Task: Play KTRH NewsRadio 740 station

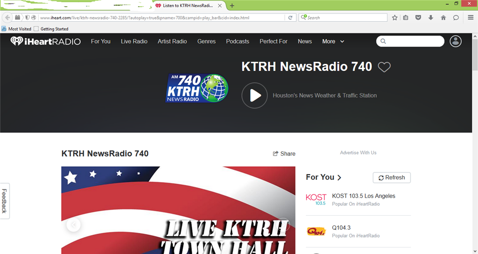Action: (254, 96)
